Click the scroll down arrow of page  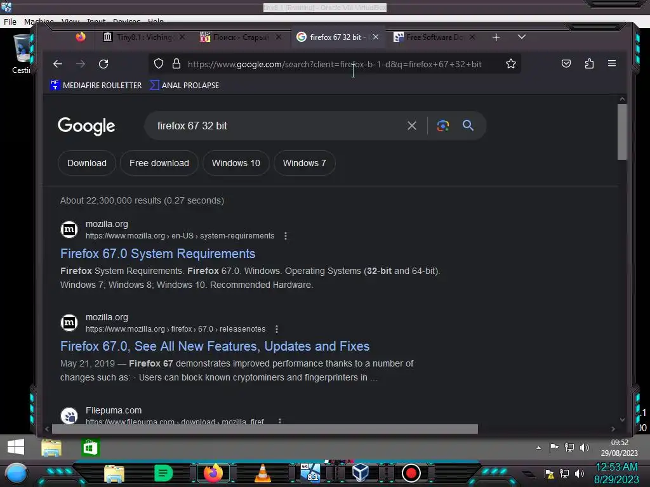tap(622, 420)
